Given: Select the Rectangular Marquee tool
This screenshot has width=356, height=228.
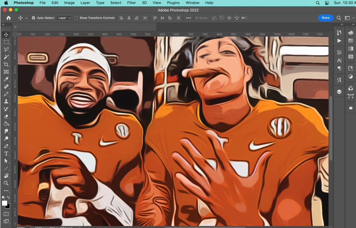Looking at the screenshot, I should point(6,42).
